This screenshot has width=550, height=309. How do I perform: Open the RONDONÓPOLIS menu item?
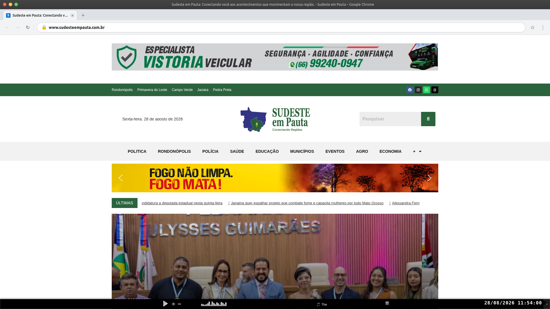point(174,151)
